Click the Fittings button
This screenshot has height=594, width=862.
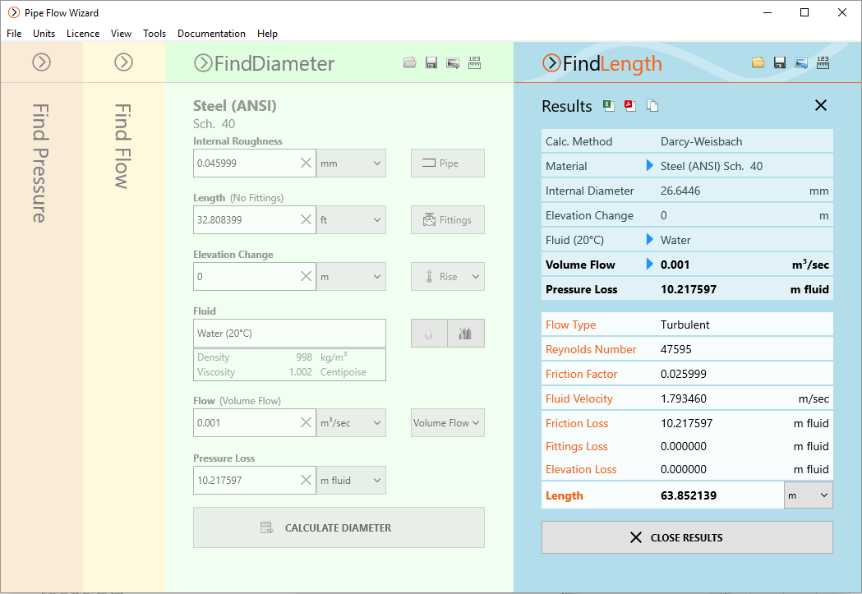click(x=448, y=220)
